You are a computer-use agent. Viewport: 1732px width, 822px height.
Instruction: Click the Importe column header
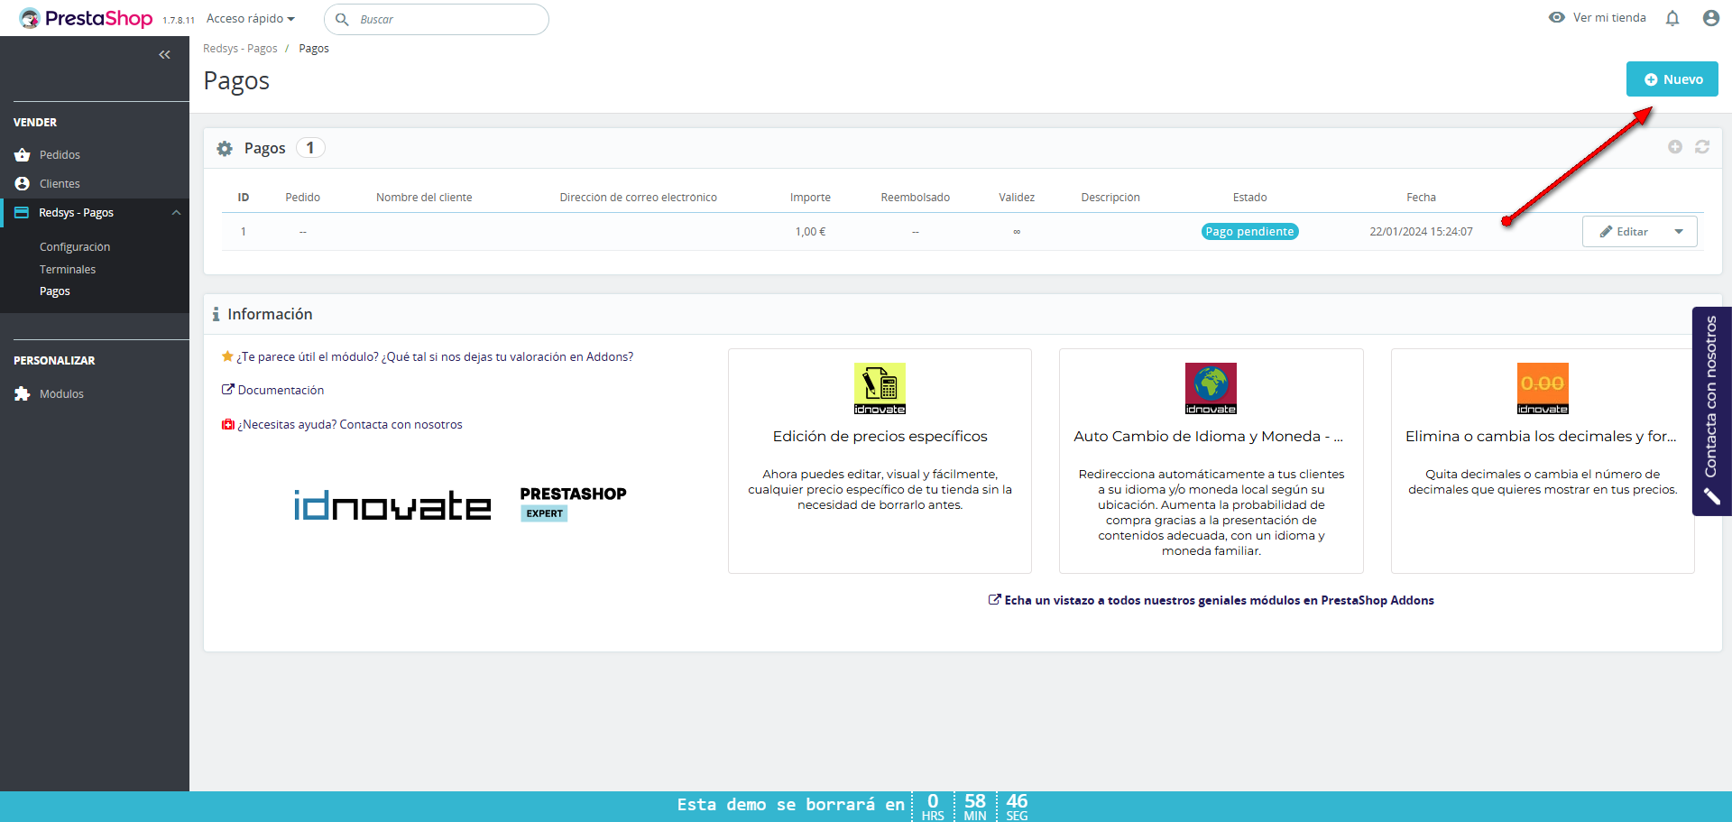coord(810,198)
